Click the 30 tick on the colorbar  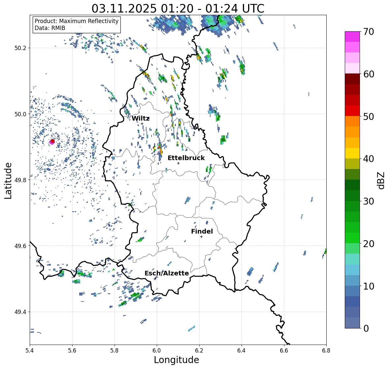click(x=369, y=201)
